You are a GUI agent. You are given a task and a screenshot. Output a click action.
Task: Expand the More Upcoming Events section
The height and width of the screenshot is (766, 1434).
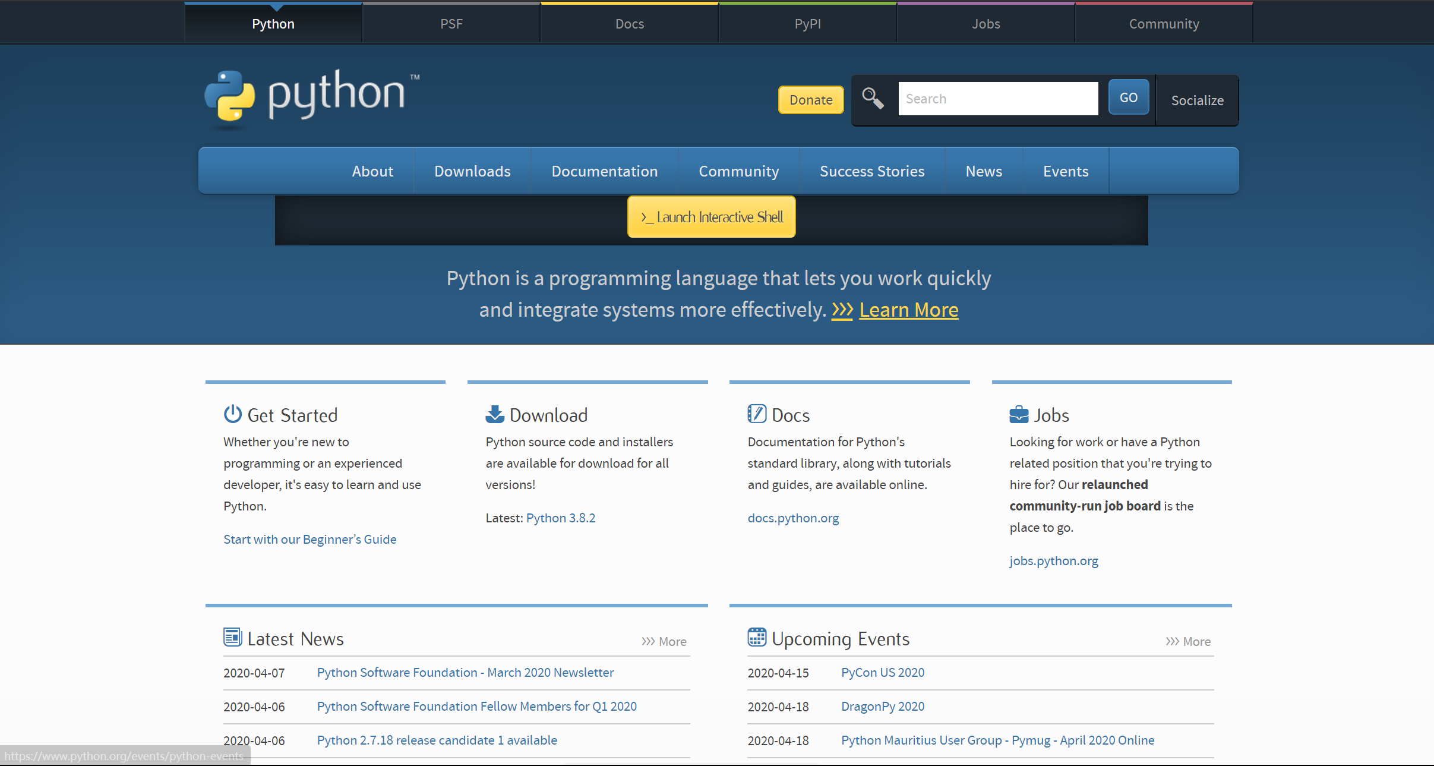coord(1187,640)
